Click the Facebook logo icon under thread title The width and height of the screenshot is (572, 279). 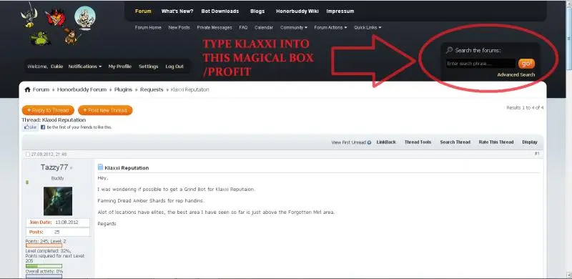click(x=43, y=127)
